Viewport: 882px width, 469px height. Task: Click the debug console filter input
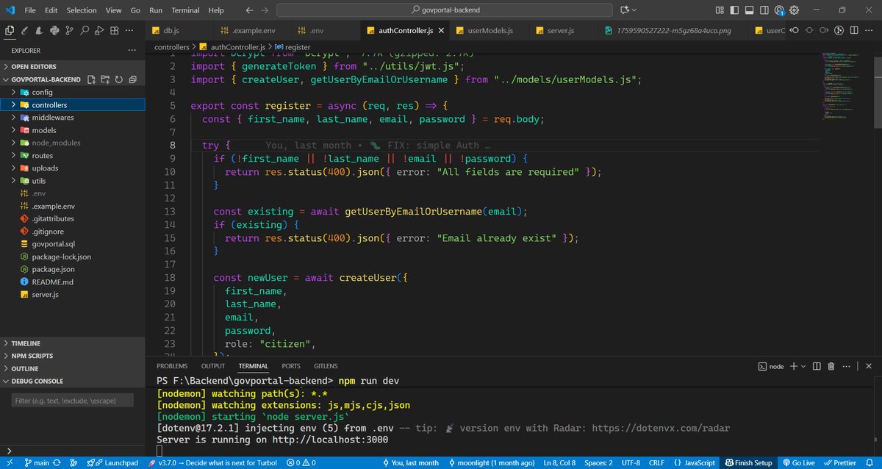73,401
